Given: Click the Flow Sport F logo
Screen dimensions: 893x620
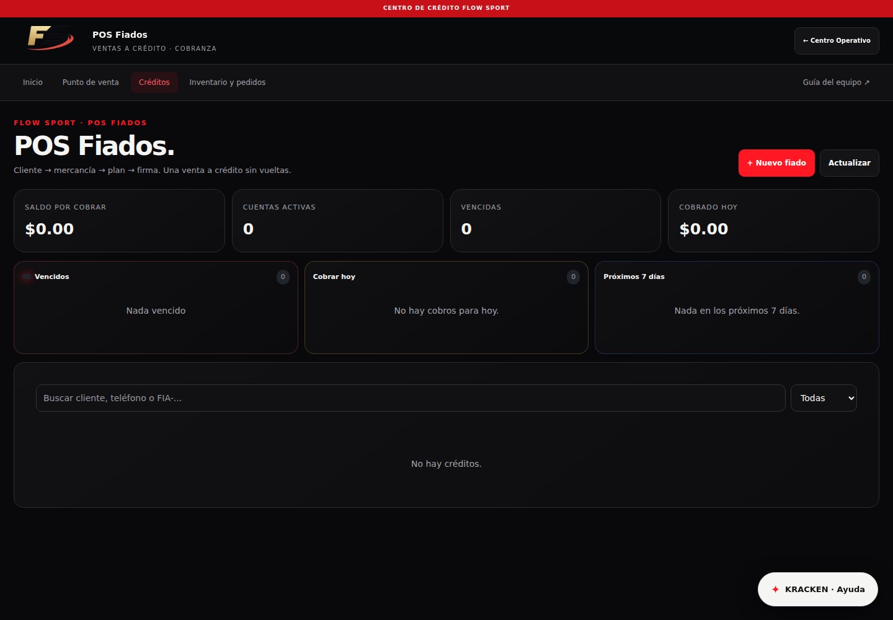Looking at the screenshot, I should (x=50, y=38).
